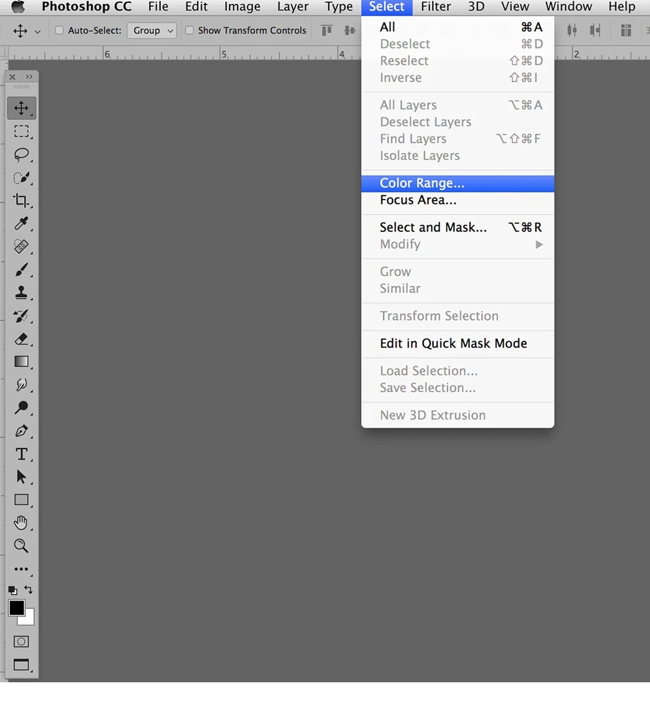Click the black foreground color swatch

tap(16, 607)
